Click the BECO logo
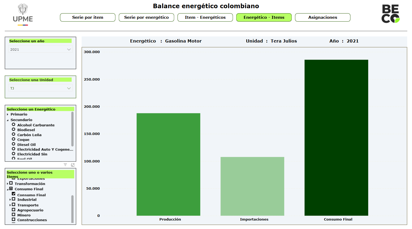This screenshot has width=412, height=229. point(390,14)
